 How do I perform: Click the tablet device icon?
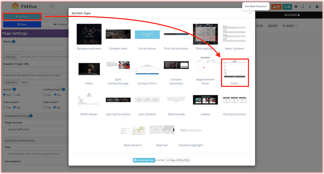pos(310,6)
